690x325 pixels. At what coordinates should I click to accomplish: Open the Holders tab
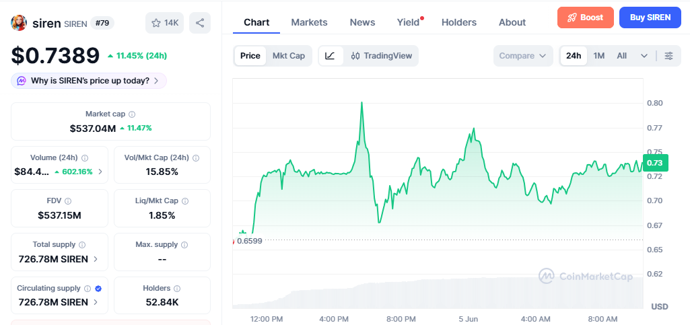point(459,22)
